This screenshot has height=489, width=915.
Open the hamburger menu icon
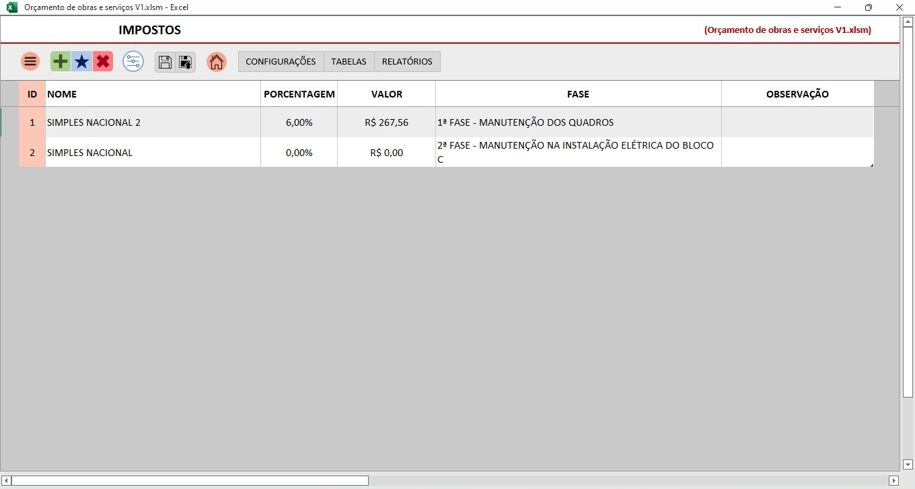tap(30, 61)
